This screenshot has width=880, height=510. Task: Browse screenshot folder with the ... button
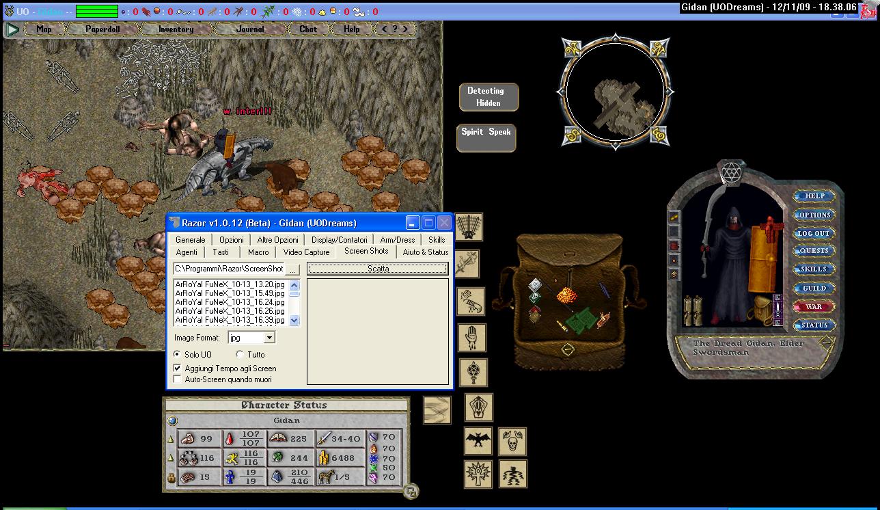[x=292, y=269]
